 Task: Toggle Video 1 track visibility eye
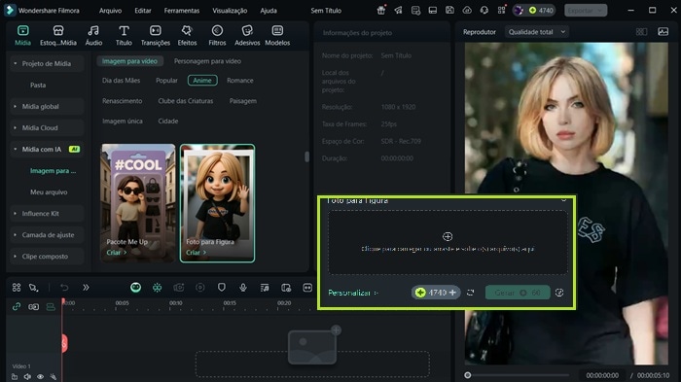point(40,377)
